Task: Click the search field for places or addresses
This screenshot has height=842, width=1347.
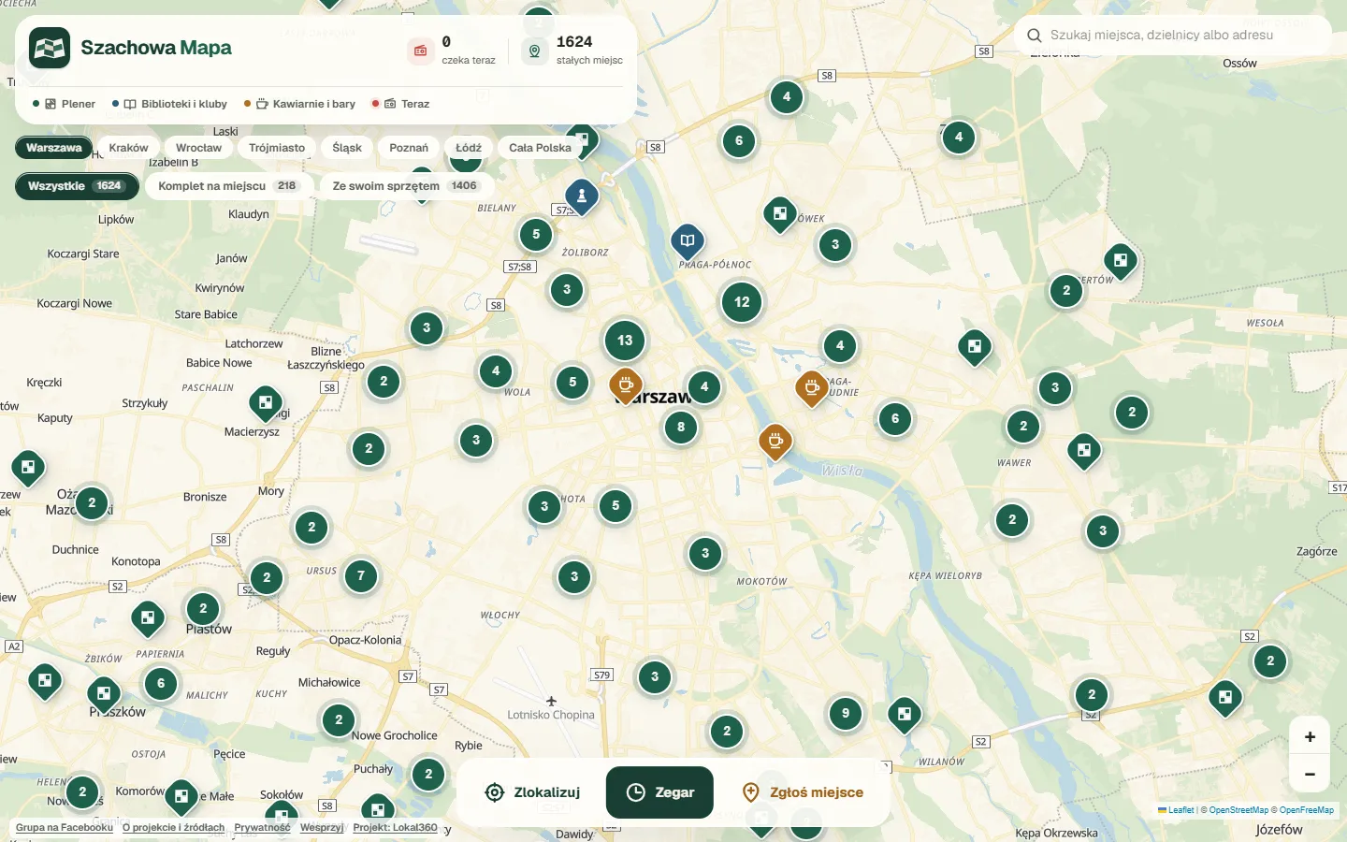Action: click(1173, 35)
